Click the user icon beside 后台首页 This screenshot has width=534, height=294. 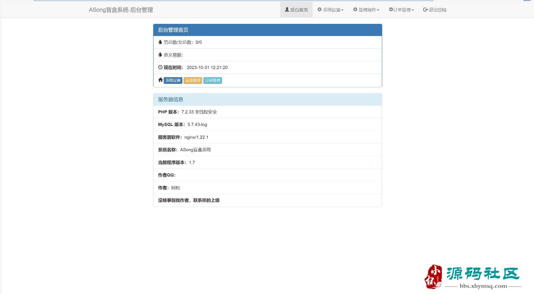(x=287, y=9)
